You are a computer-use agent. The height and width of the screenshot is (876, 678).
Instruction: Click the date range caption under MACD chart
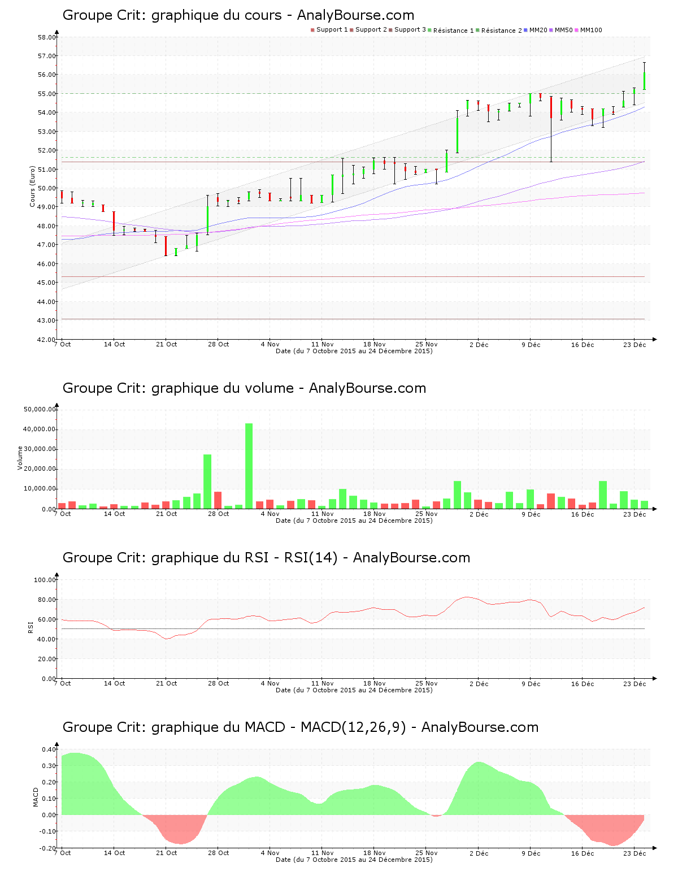click(354, 860)
